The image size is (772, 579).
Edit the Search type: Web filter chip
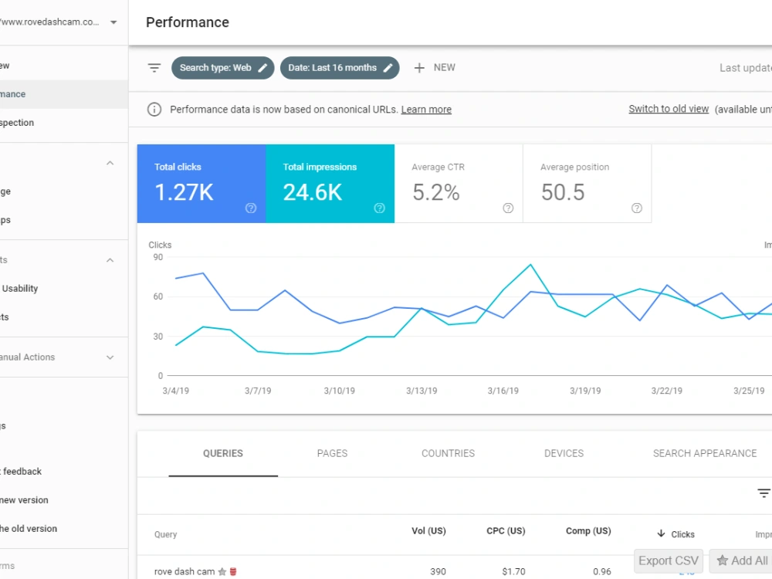pos(222,68)
